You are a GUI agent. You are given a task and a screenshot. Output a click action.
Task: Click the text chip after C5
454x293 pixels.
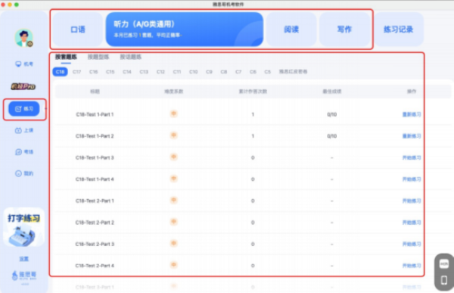click(x=293, y=72)
